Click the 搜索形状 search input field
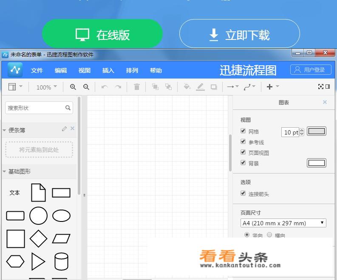 tap(39, 108)
